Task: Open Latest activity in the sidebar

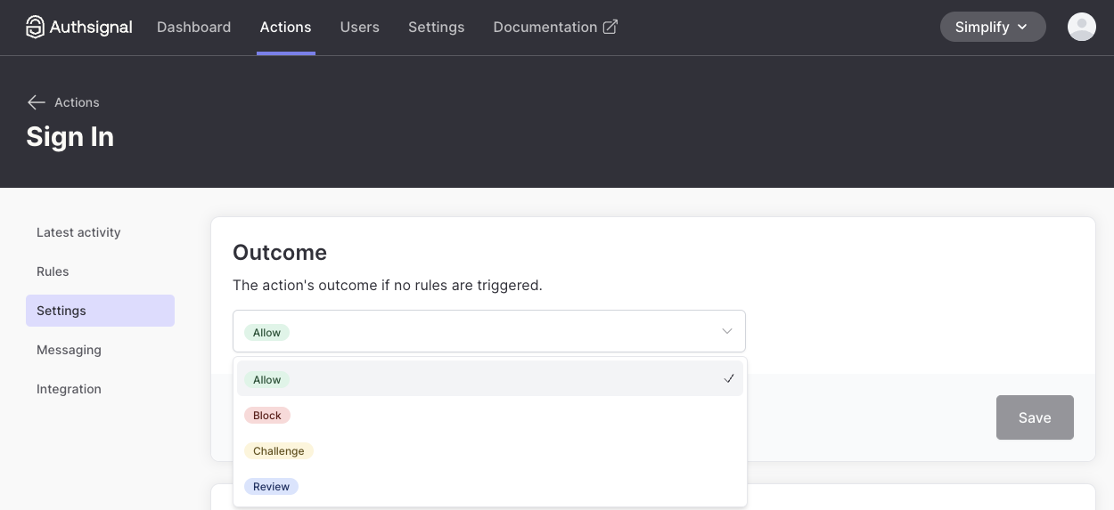Action: pos(100,232)
